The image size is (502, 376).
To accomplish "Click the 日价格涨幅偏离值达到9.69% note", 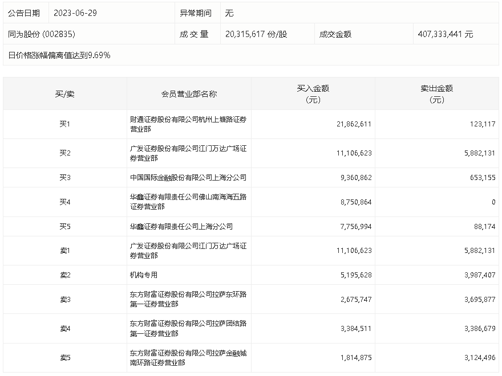I will pos(59,55).
